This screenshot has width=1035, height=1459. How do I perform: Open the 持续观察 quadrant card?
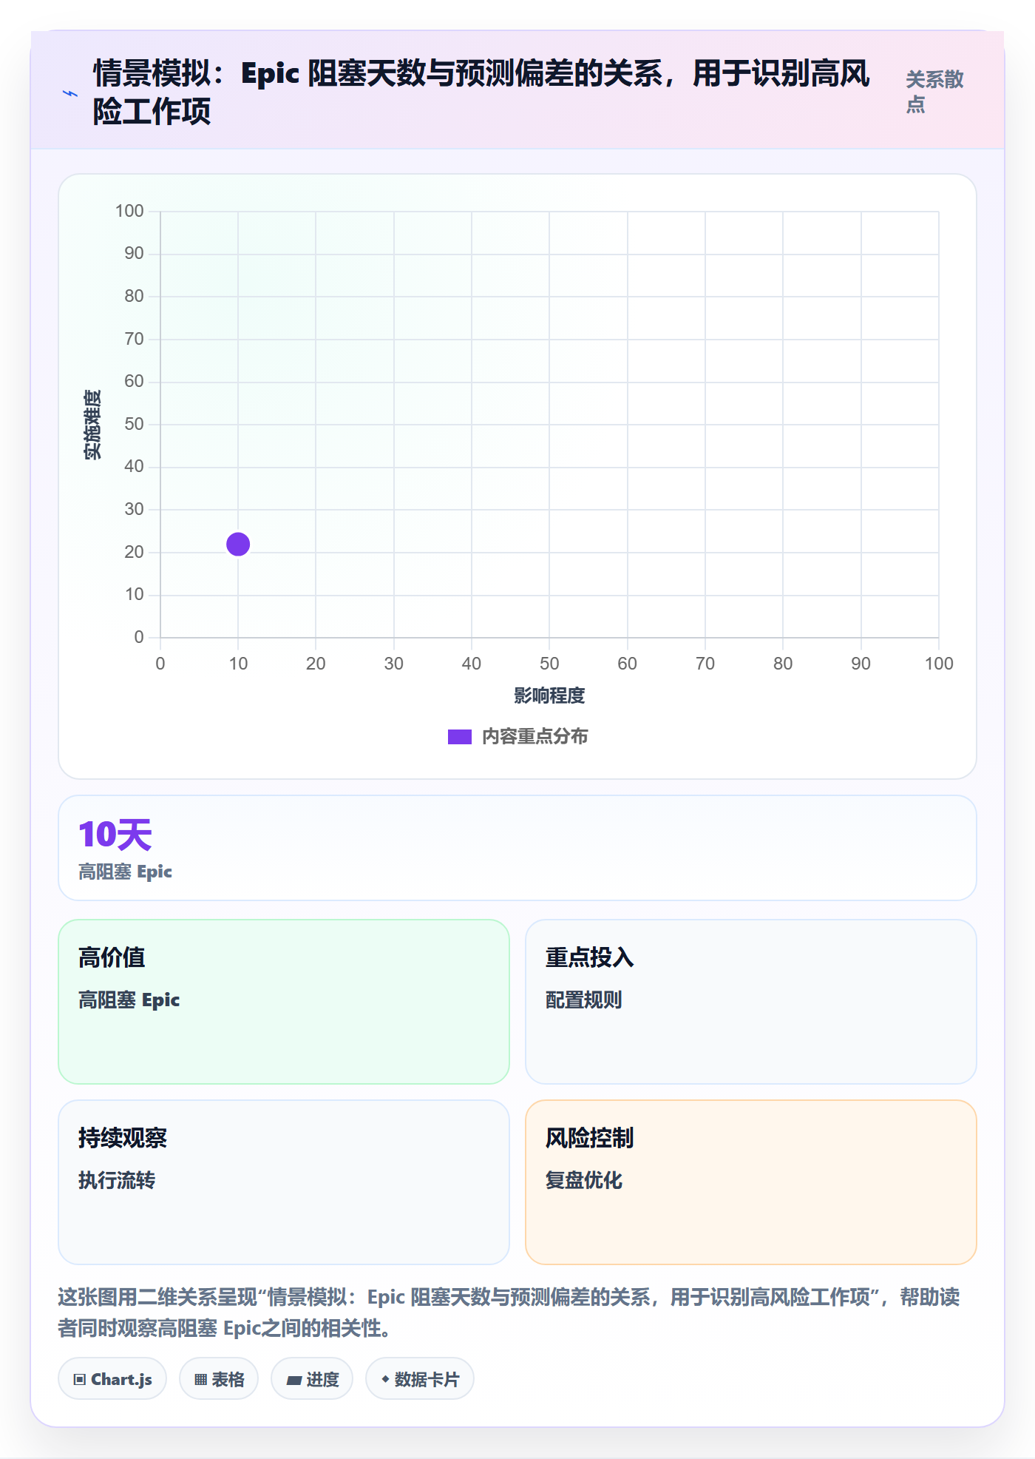(284, 1182)
